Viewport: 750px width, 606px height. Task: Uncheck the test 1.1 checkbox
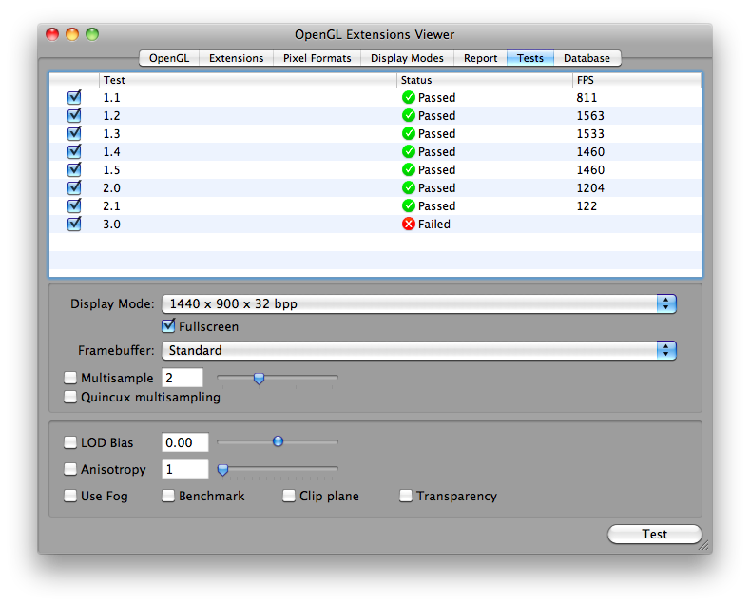[74, 97]
